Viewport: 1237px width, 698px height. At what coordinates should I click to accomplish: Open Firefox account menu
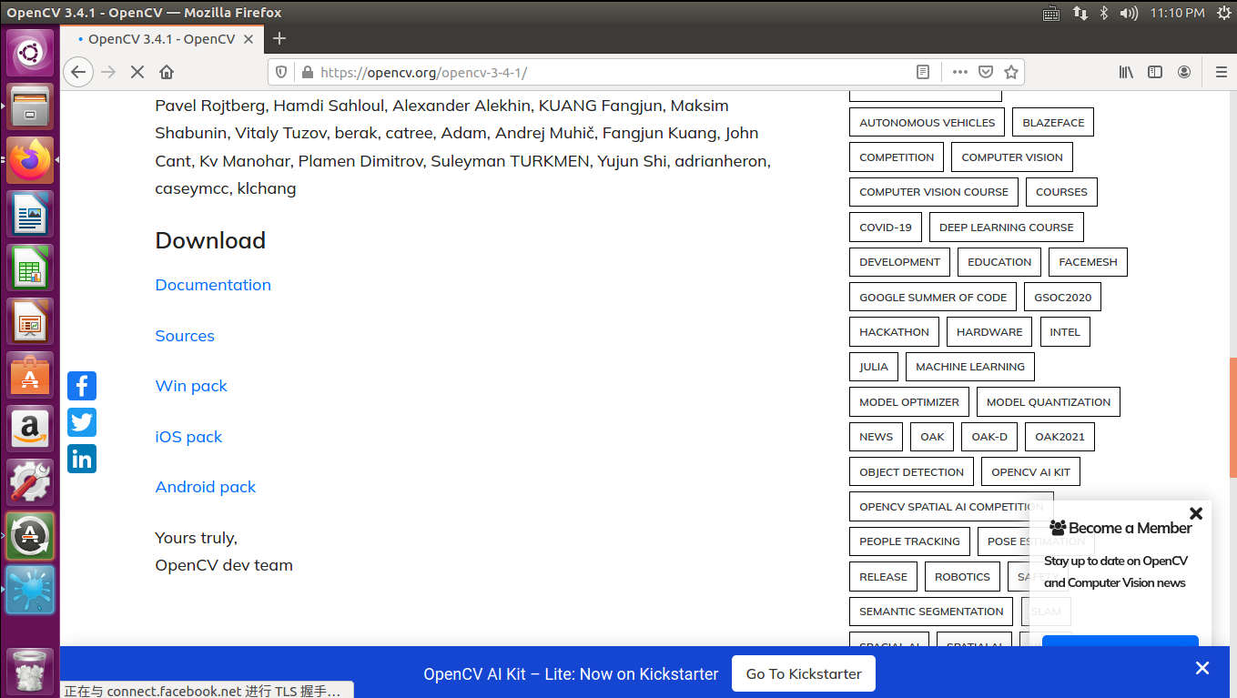point(1184,72)
